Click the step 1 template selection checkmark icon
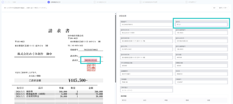The width and height of the screenshot is (233, 104). click(x=3, y=2)
